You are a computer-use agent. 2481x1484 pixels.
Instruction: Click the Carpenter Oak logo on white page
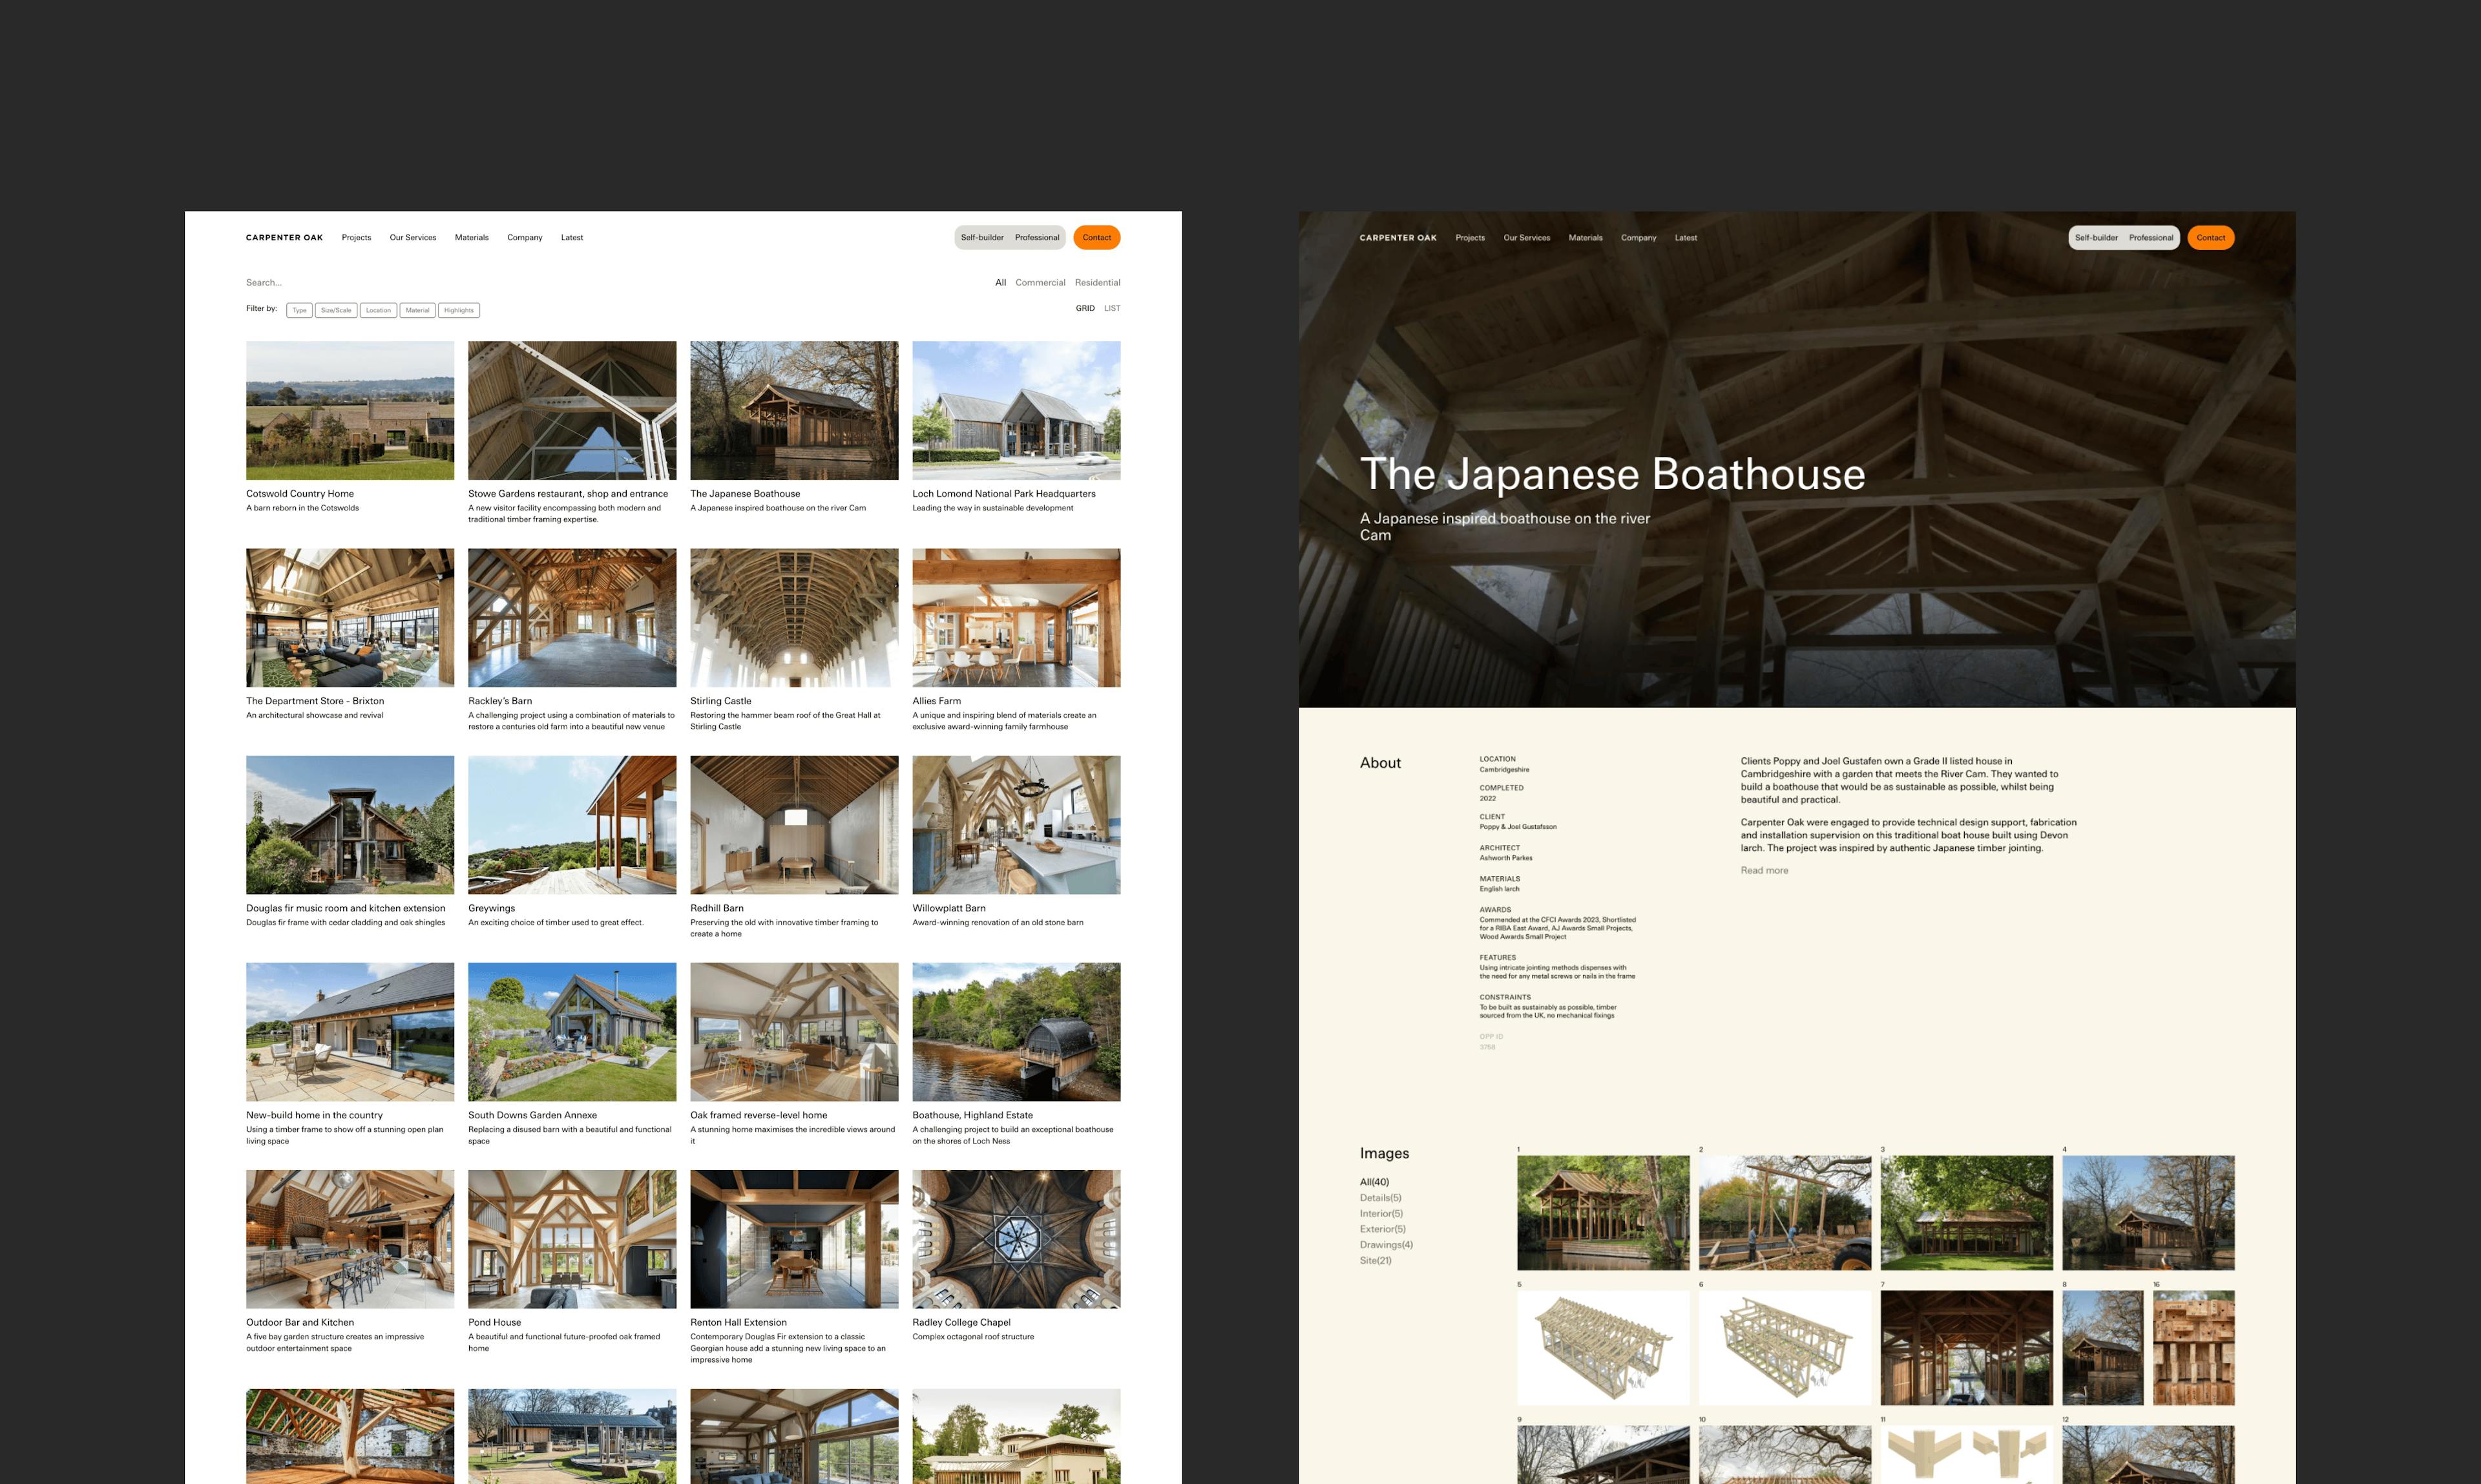284,238
